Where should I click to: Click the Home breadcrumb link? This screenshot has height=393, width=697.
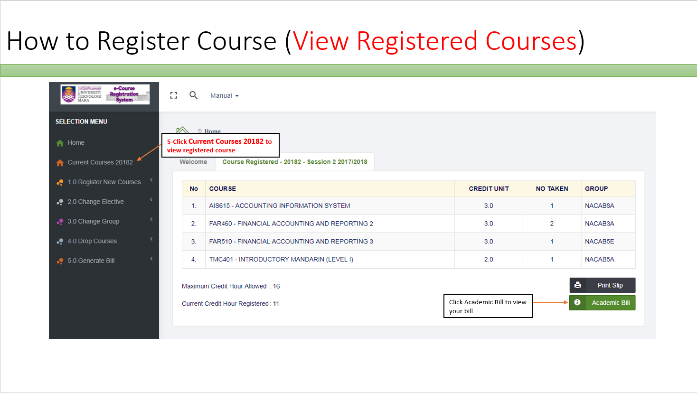click(212, 131)
